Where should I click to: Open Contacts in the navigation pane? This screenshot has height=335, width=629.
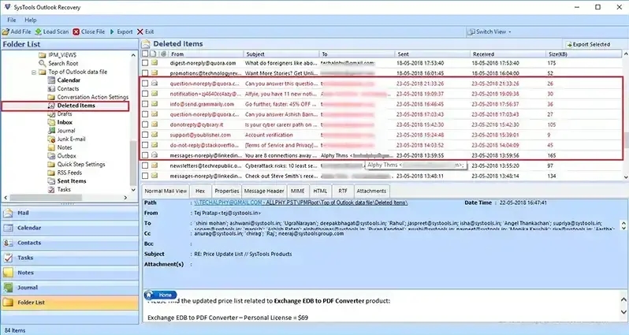click(x=70, y=243)
